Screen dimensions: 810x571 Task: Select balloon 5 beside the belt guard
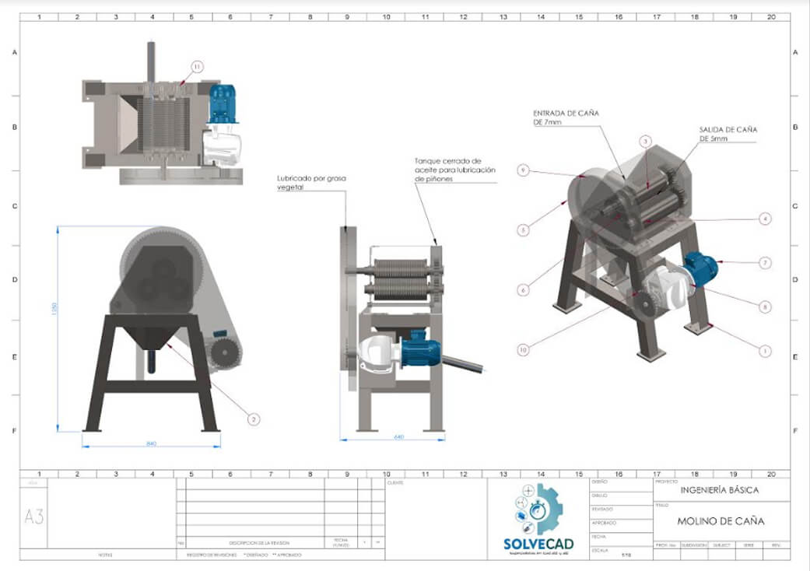[x=523, y=229]
